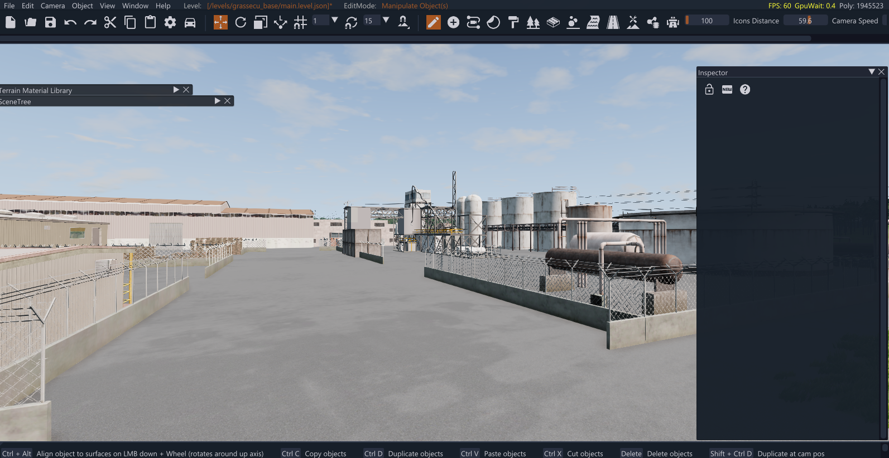889x458 pixels.
Task: Open the Road editor tool
Action: click(x=613, y=22)
